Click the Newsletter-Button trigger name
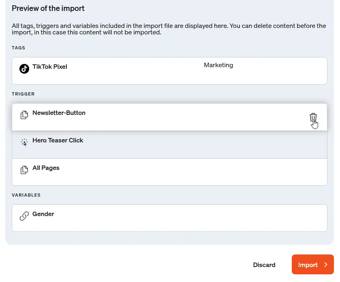 [59, 113]
